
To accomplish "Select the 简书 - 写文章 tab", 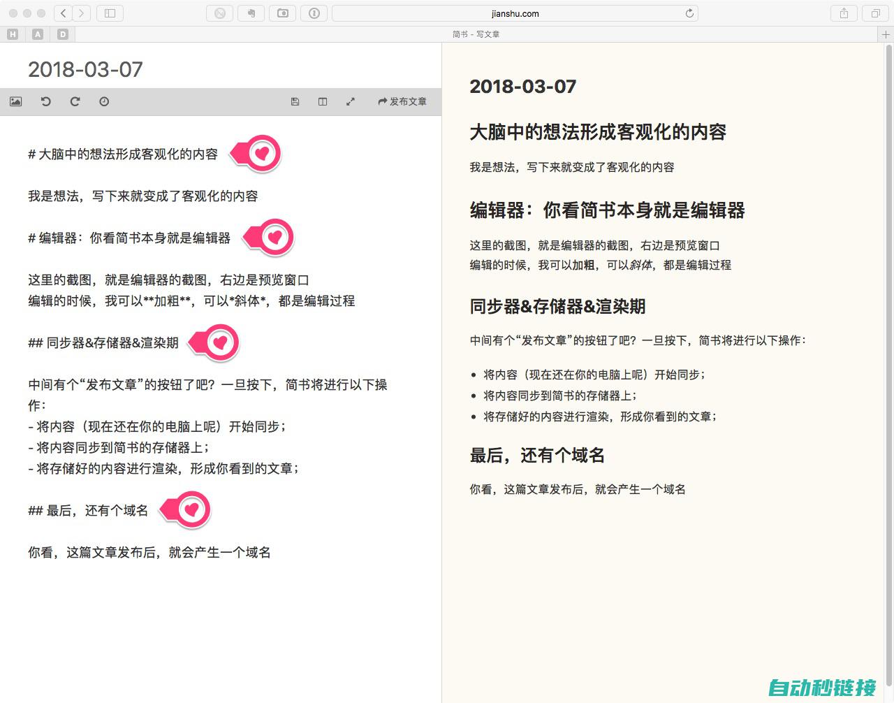I will (476, 34).
